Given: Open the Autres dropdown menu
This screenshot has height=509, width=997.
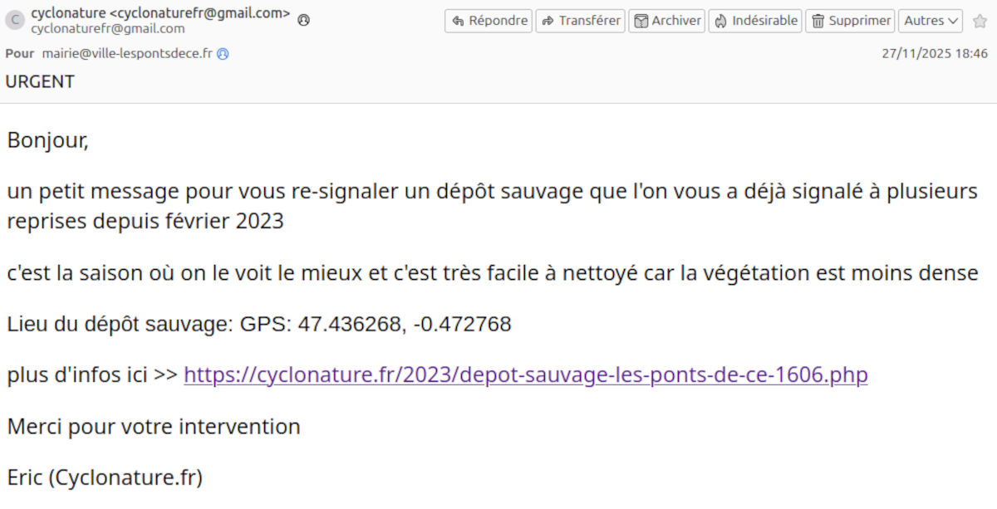Looking at the screenshot, I should pyautogui.click(x=930, y=21).
